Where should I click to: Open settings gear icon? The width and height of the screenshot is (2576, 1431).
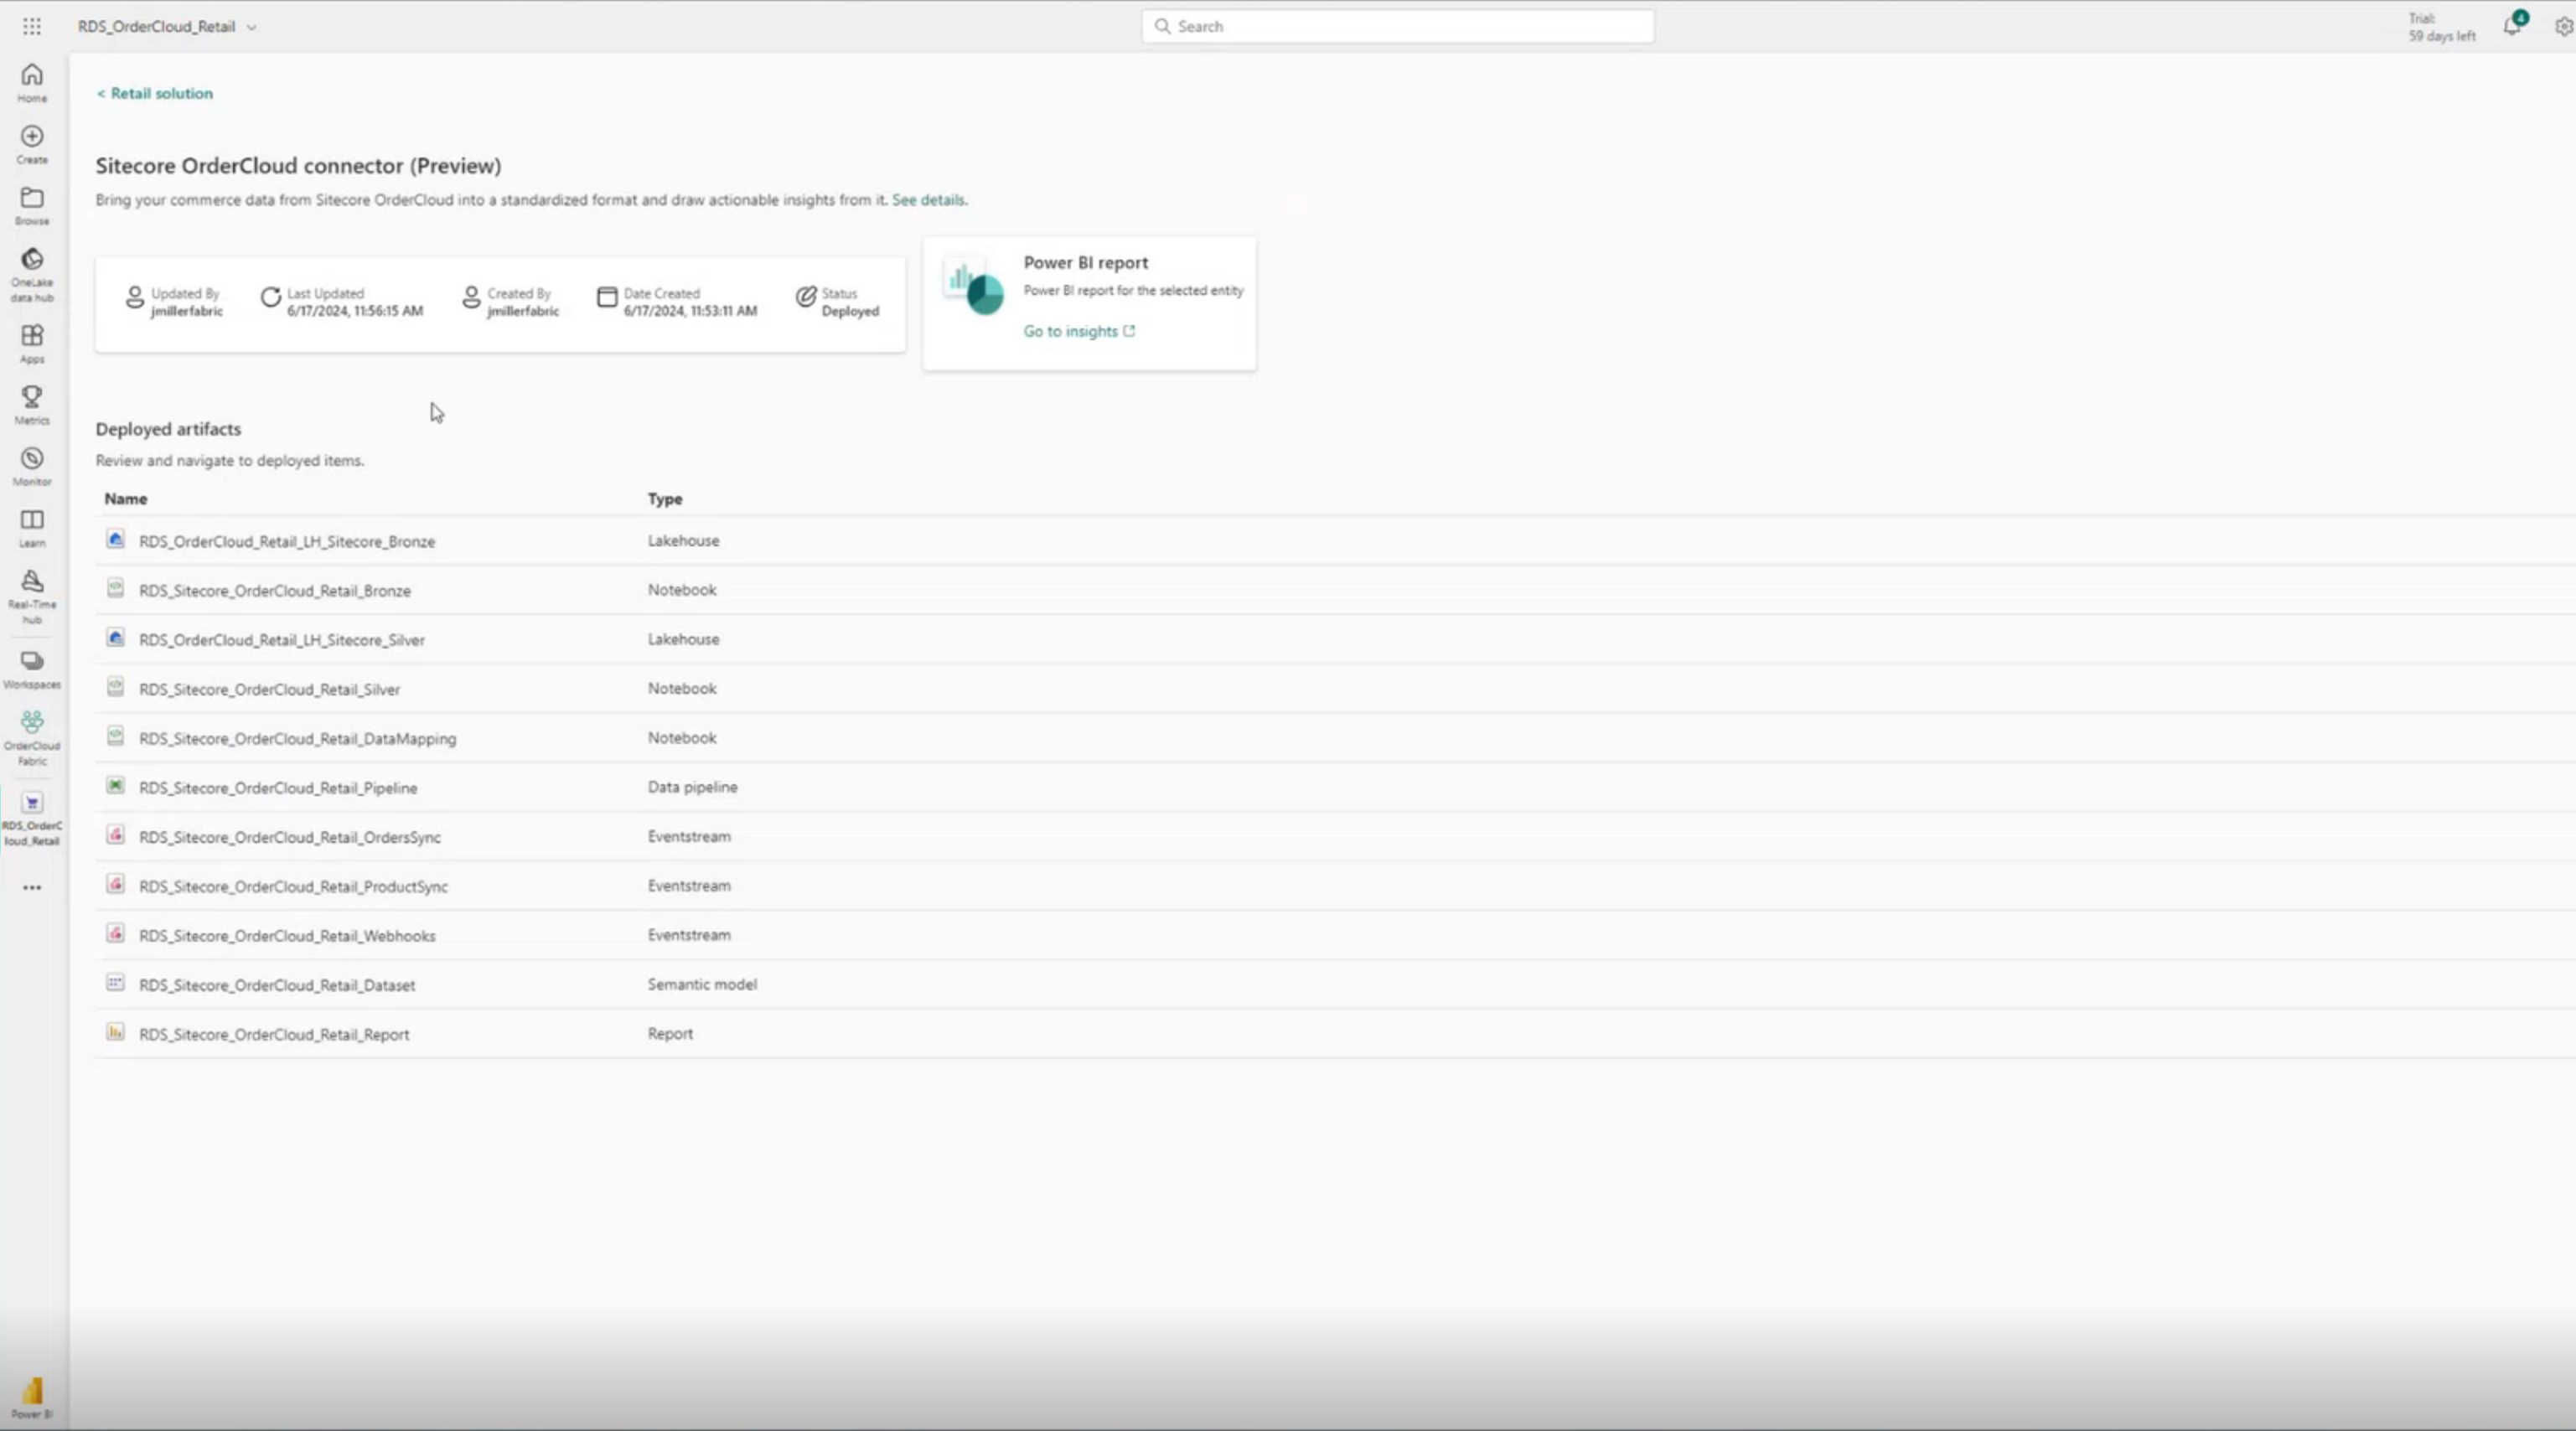click(2564, 27)
